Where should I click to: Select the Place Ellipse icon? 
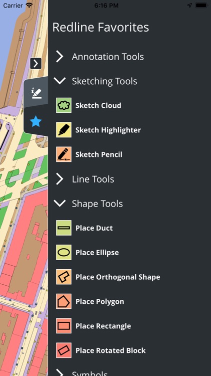pyautogui.click(x=63, y=252)
